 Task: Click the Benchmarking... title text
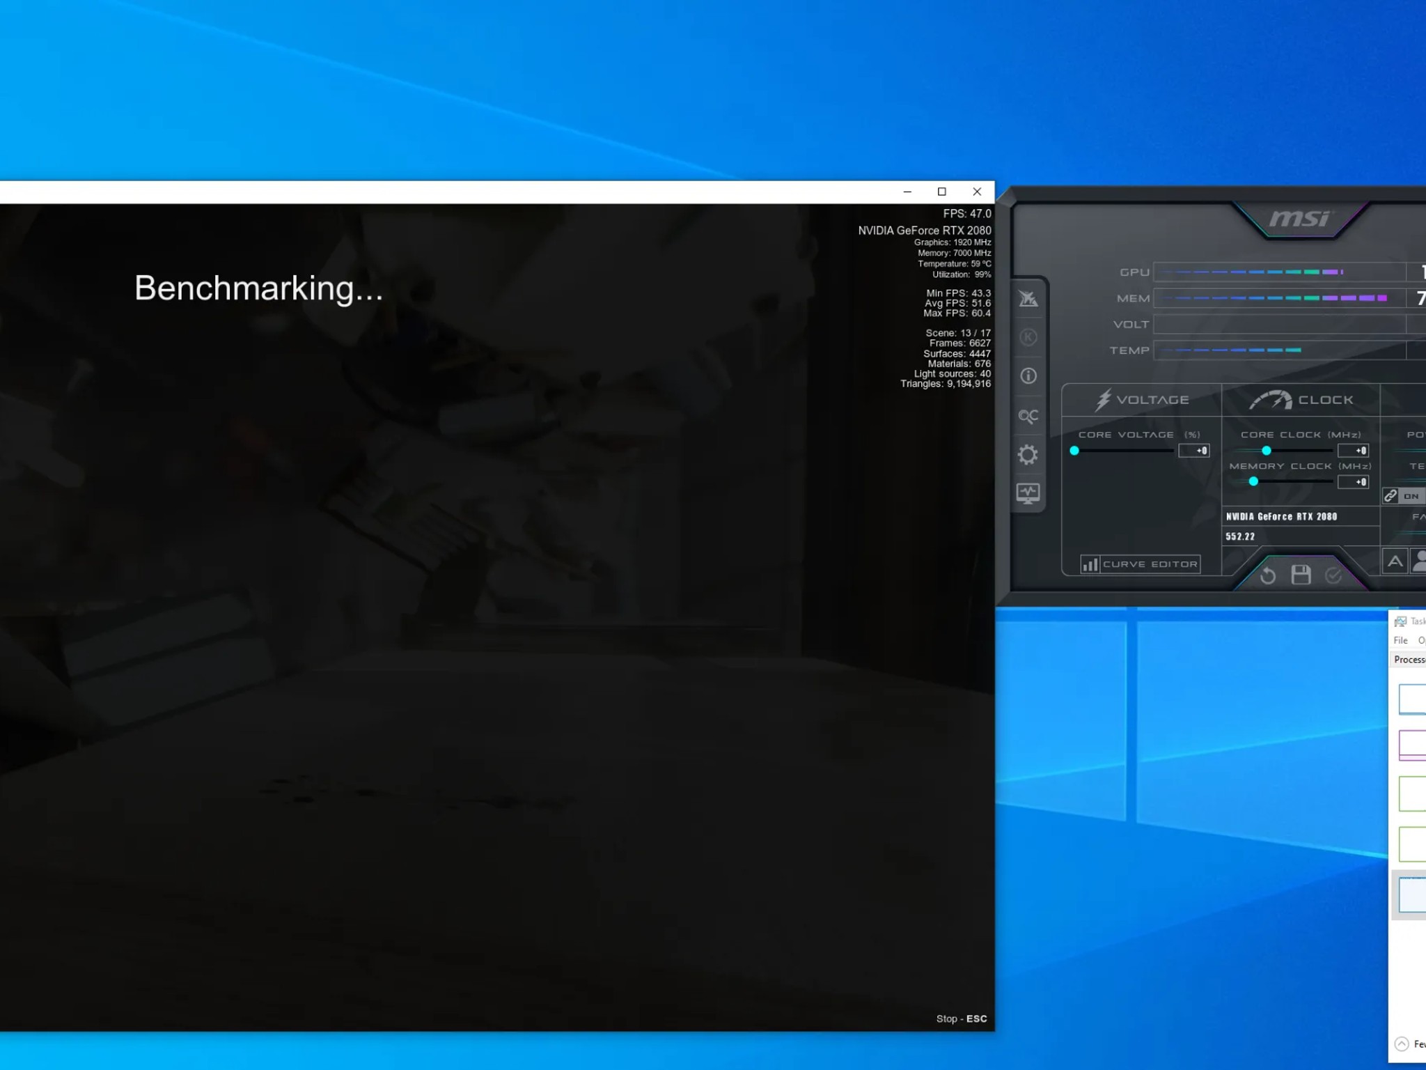click(x=258, y=288)
